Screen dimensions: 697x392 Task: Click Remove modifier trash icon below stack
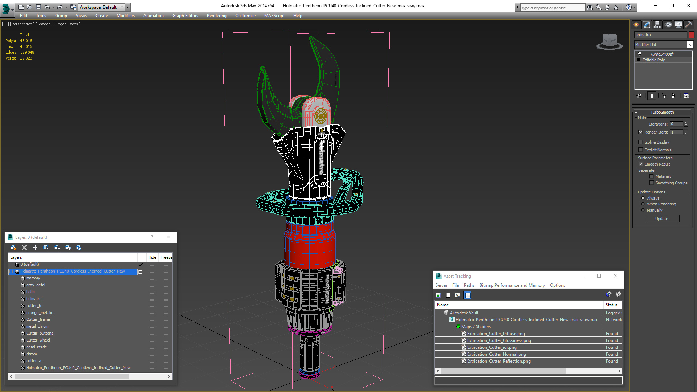click(673, 96)
